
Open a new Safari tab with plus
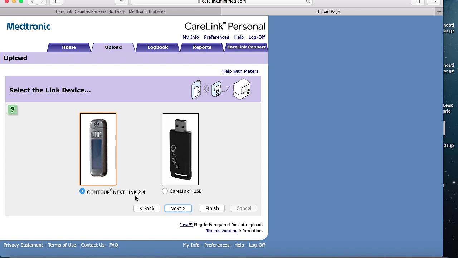coord(439,11)
